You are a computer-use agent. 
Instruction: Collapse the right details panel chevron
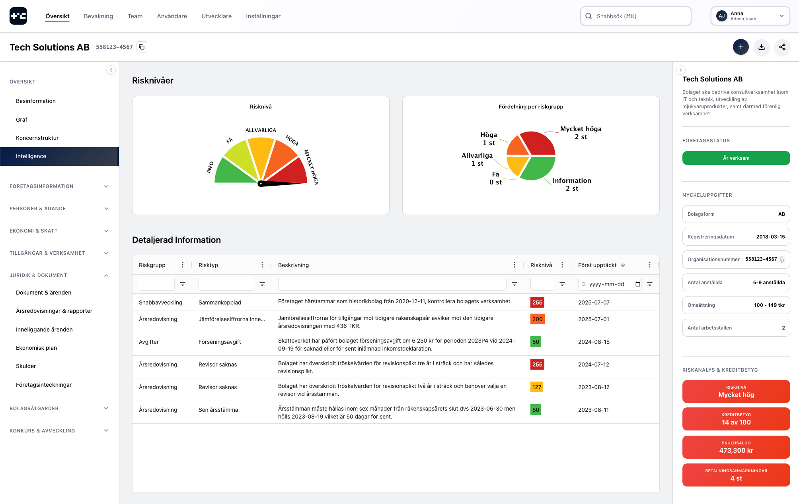coord(681,70)
